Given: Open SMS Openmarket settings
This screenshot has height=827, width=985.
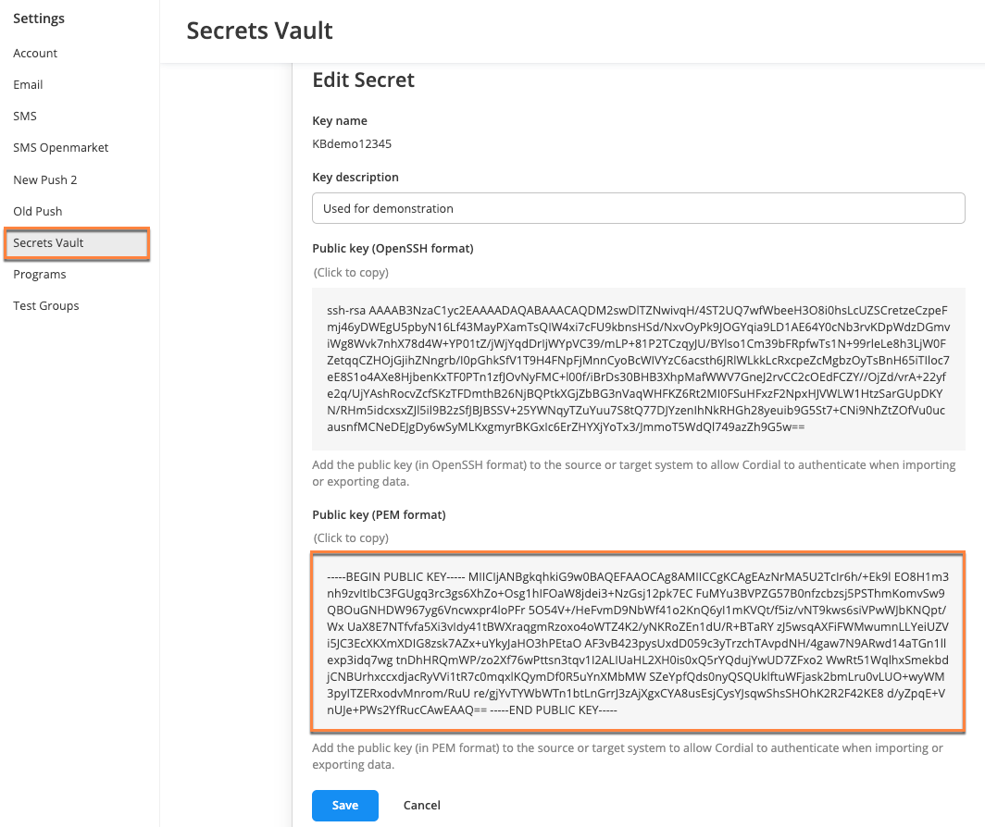Looking at the screenshot, I should [x=60, y=148].
